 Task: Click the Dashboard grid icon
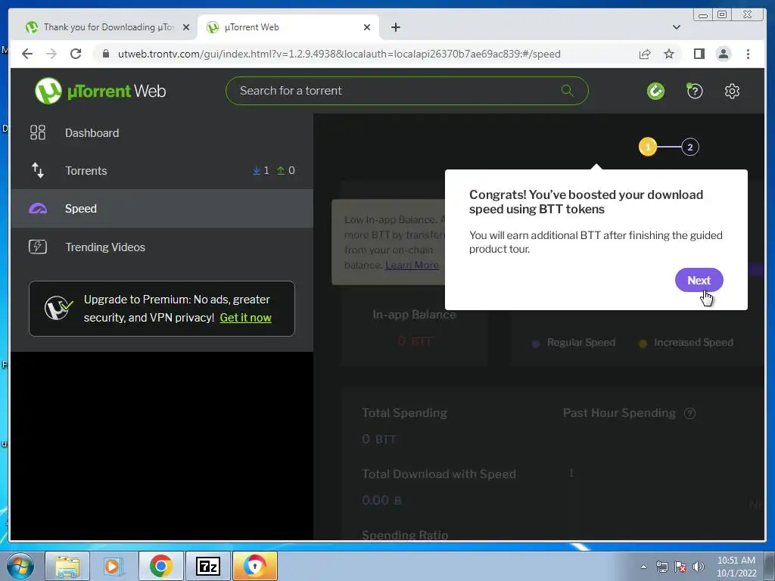tap(38, 132)
